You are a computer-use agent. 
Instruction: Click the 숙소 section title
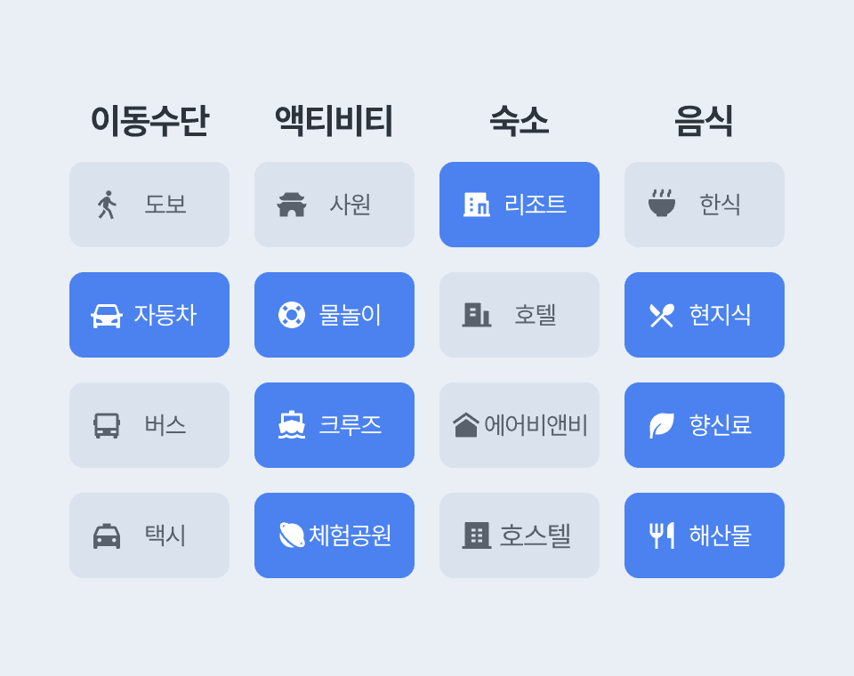click(x=519, y=120)
